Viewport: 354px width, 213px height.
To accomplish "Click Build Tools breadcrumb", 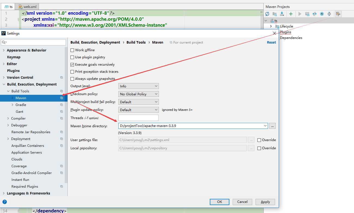I will pos(136,42).
